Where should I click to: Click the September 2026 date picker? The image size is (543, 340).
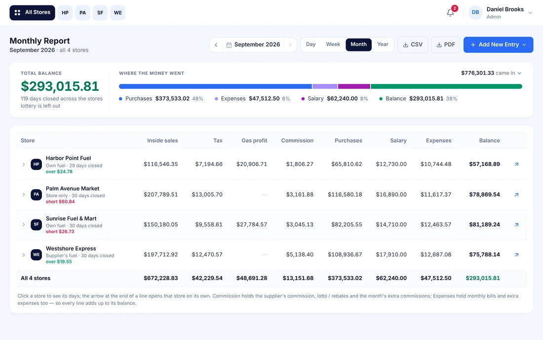pos(253,44)
